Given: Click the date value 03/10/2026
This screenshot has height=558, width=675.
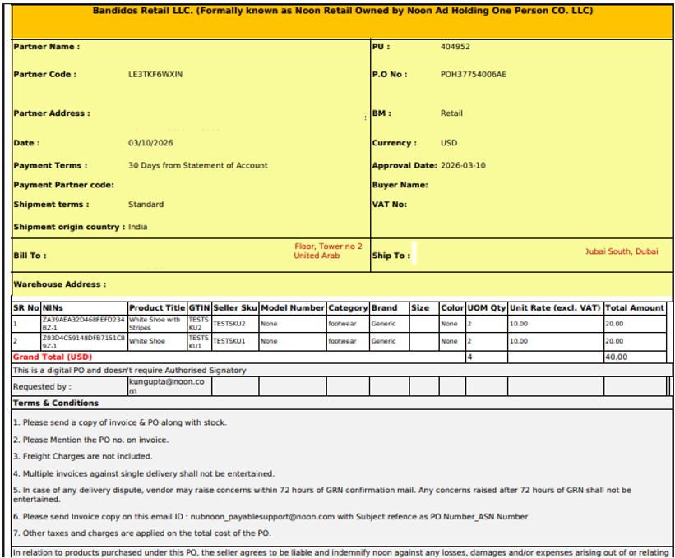Looking at the screenshot, I should pyautogui.click(x=150, y=143).
